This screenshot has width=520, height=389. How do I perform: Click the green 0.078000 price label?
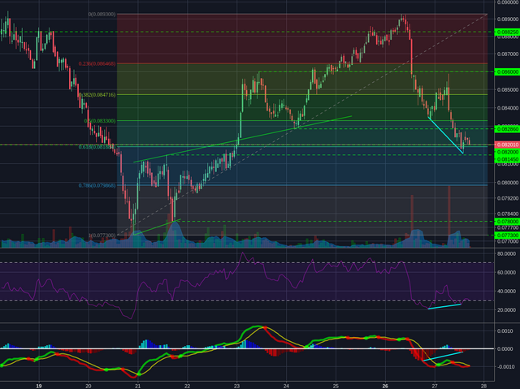[507, 222]
